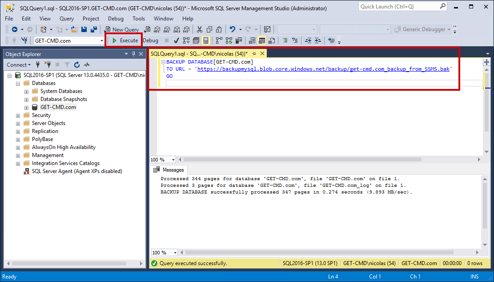Click Display Estimated Execution Plan icon

pyautogui.click(x=186, y=40)
